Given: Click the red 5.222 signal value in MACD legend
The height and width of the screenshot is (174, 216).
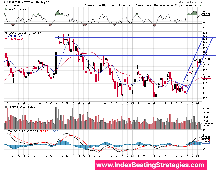Looking at the screenshot, I should (44, 131).
